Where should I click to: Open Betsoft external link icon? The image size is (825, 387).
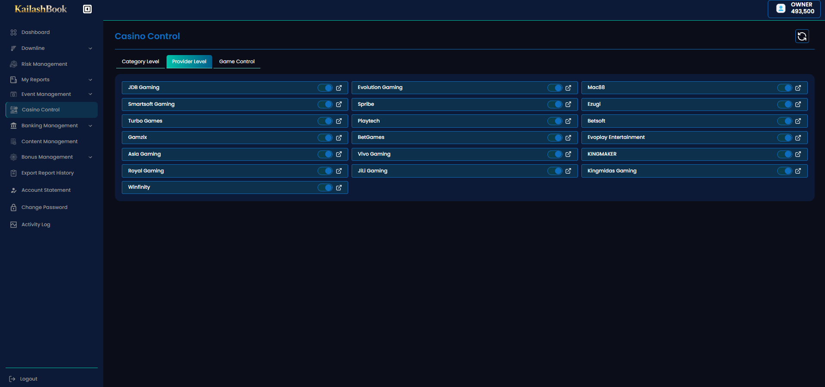tap(798, 121)
